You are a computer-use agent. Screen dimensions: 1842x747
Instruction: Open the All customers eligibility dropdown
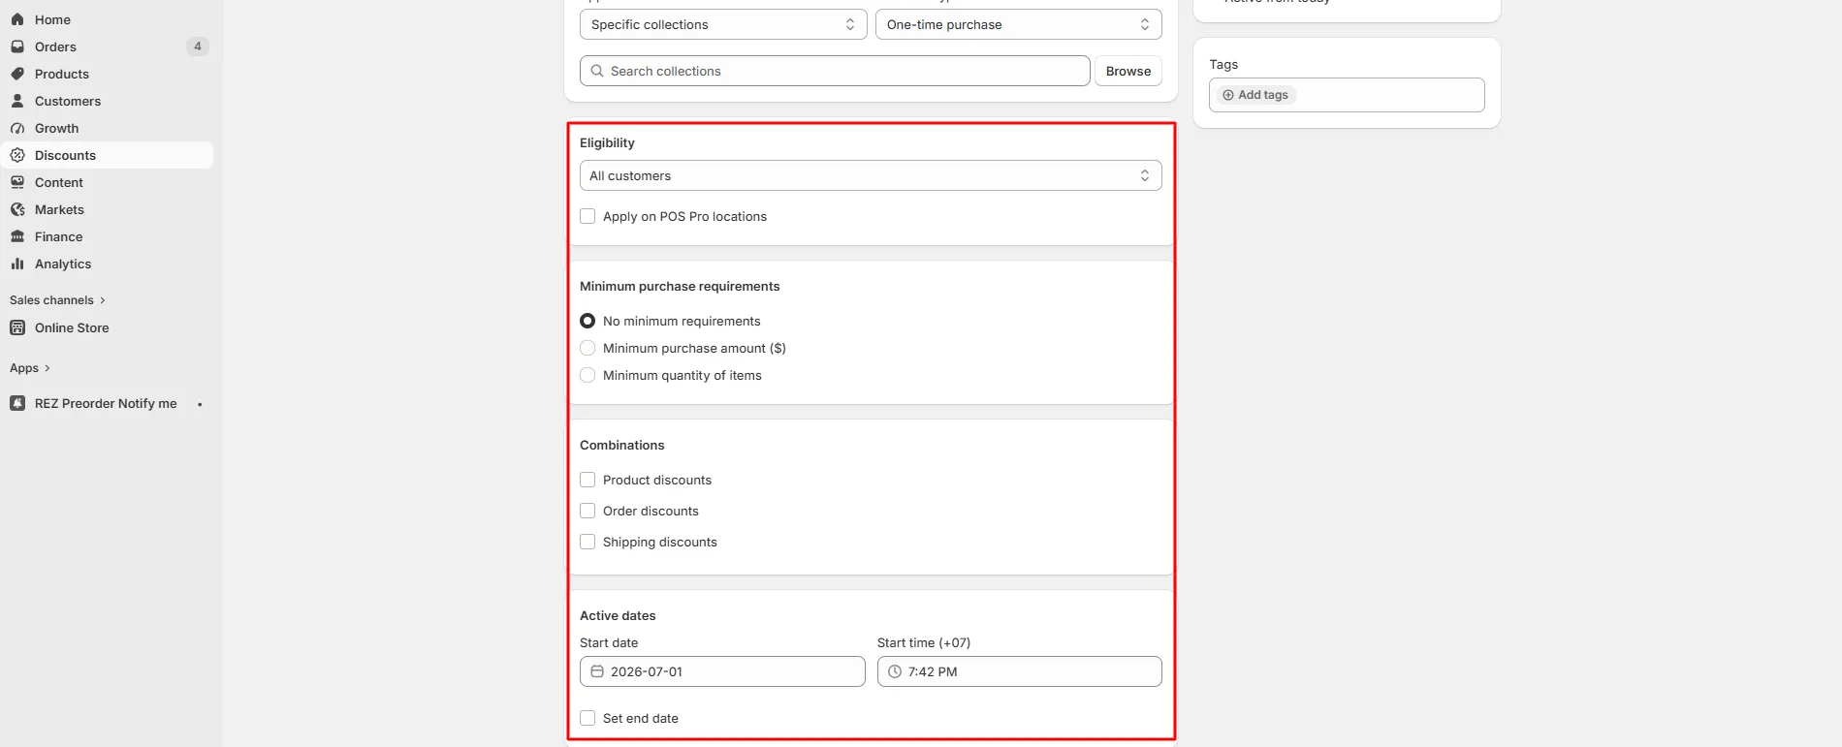coord(871,175)
